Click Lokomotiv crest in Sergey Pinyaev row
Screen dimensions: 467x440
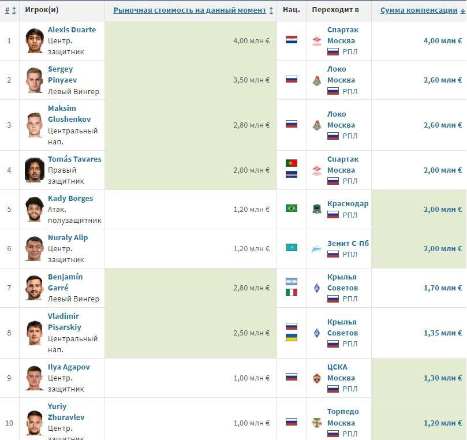pyautogui.click(x=316, y=80)
